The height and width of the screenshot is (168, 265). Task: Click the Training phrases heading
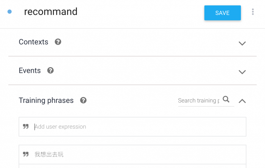[x=46, y=100]
